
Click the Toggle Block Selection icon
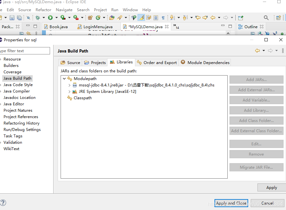point(156,18)
